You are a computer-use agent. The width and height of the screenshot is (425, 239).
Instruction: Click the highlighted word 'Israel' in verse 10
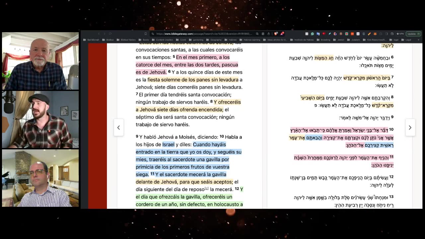(x=168, y=144)
